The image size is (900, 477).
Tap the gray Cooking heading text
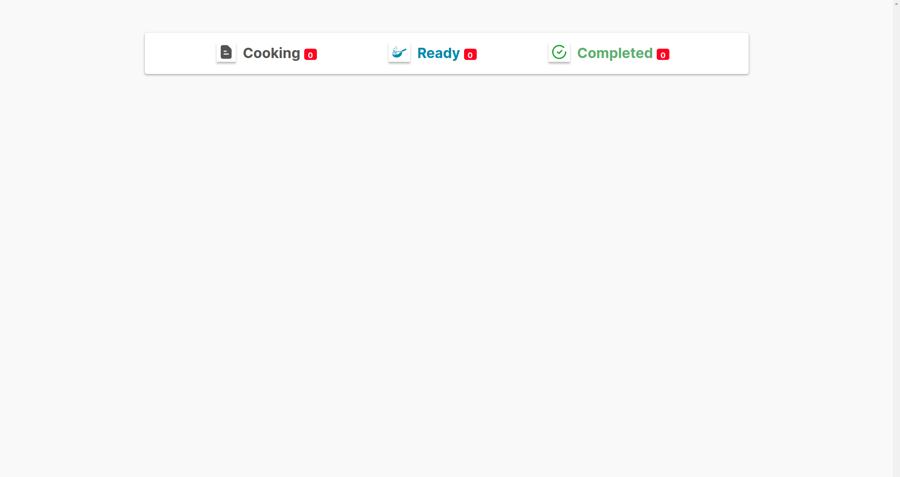271,53
